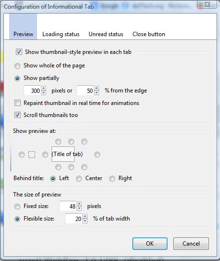
Task: Select Fixed size radio option
Action: [17, 207]
